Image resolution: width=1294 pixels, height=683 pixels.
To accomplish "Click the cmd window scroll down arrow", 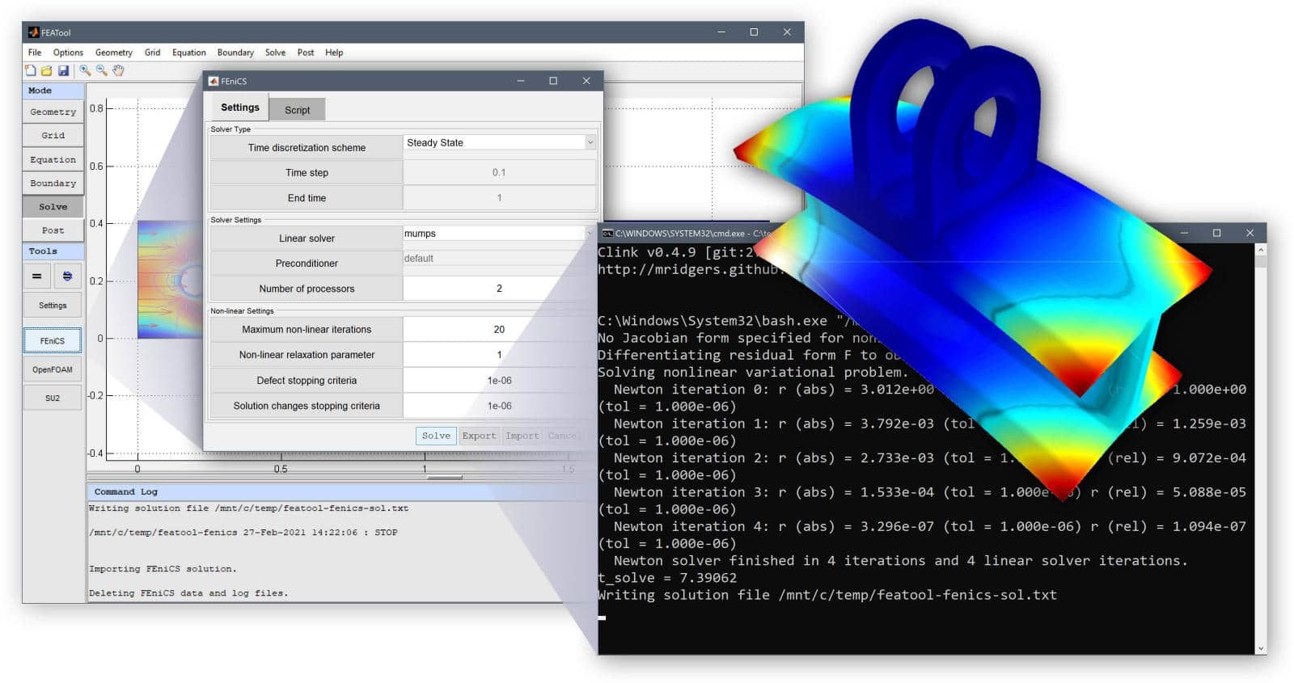I will coord(1261,648).
